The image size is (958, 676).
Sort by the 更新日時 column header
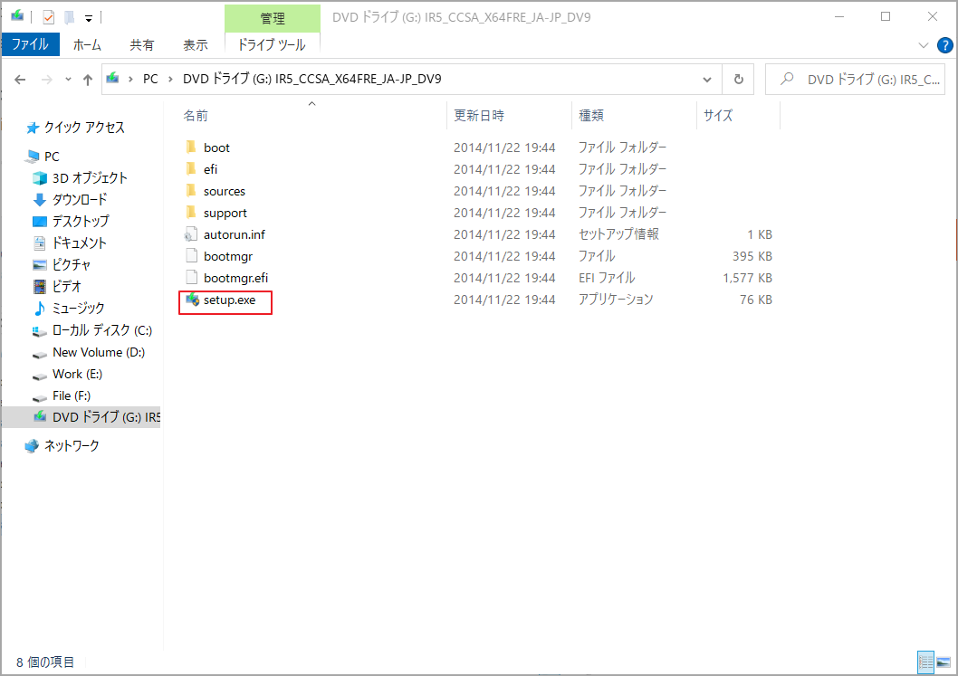tap(510, 116)
